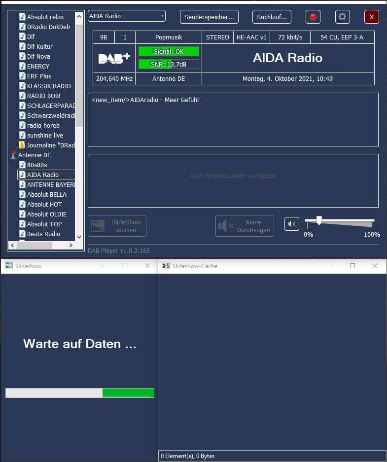Click the music note icon of 80s80s

22,165
